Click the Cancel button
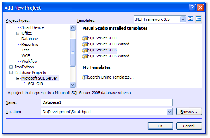Screen dimensions: 210x138 point(189,126)
